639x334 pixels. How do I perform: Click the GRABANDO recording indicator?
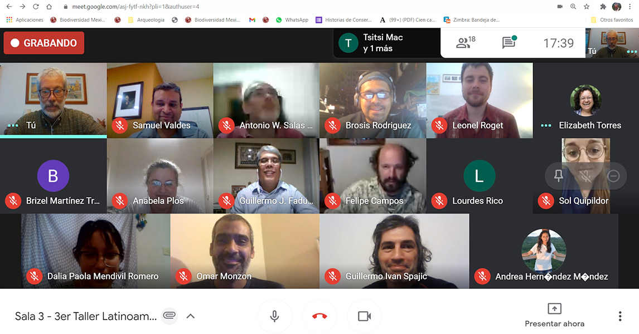point(44,43)
